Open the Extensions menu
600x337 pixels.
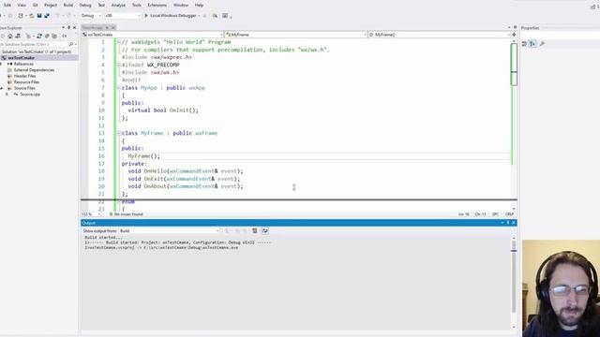pyautogui.click(x=157, y=6)
